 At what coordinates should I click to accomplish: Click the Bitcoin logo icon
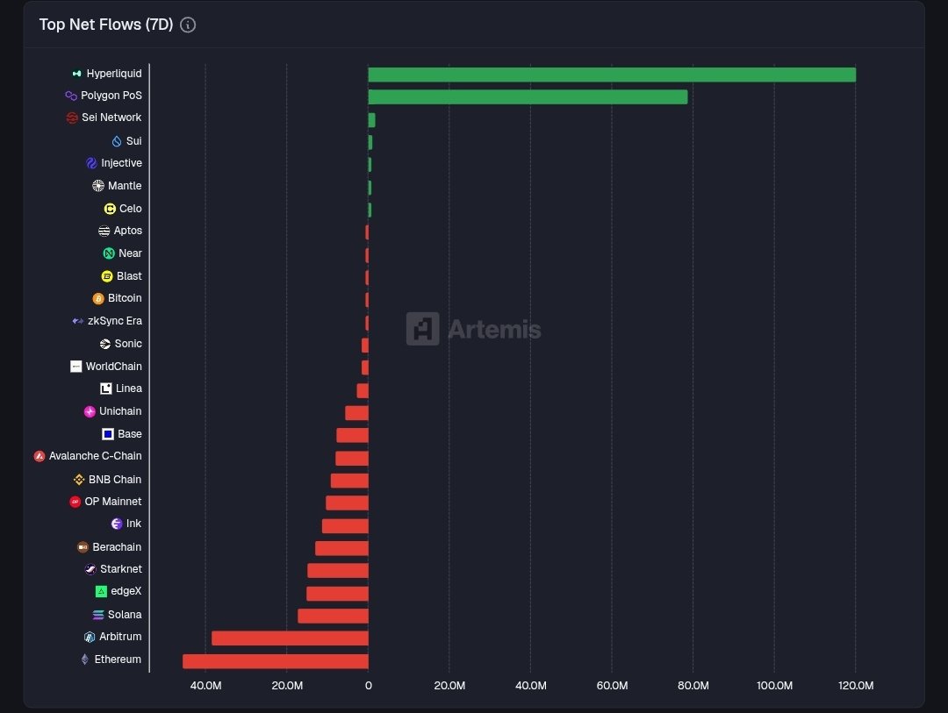click(98, 298)
